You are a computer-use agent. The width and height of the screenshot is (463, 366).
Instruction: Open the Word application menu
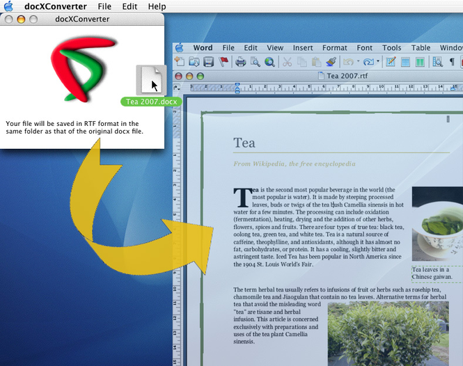click(203, 47)
